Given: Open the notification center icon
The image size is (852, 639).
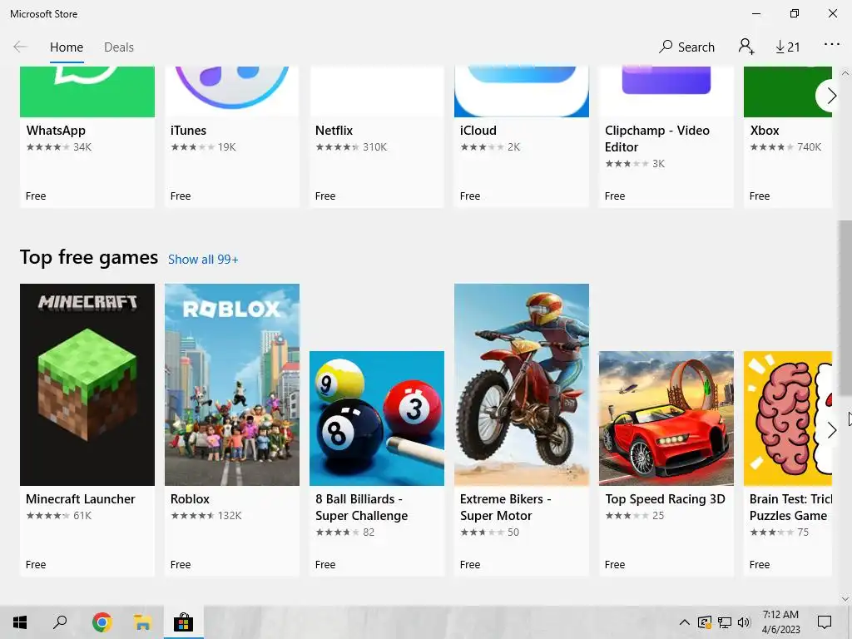Looking at the screenshot, I should (x=825, y=622).
